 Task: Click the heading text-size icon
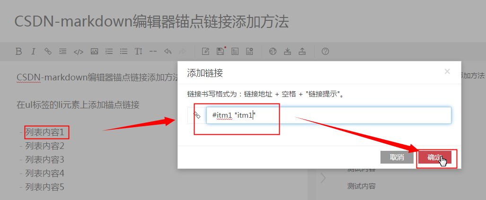tap(139, 52)
